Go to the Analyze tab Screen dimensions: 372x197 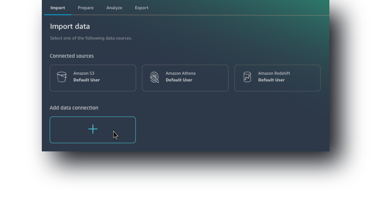[x=114, y=8]
